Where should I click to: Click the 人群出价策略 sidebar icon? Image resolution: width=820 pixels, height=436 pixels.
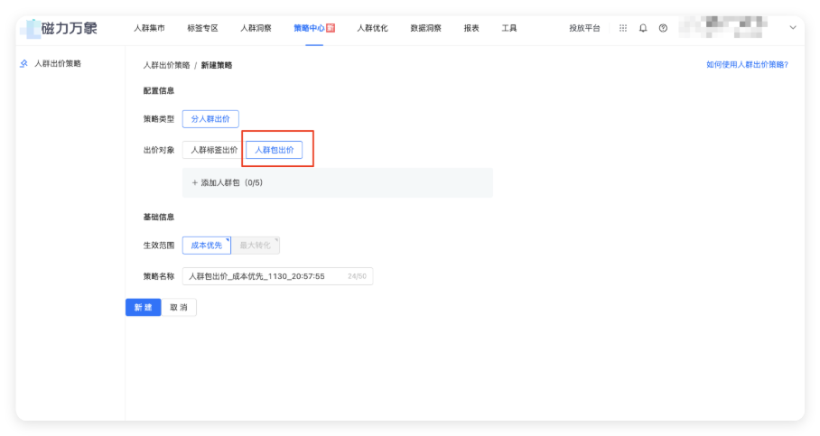pyautogui.click(x=24, y=64)
